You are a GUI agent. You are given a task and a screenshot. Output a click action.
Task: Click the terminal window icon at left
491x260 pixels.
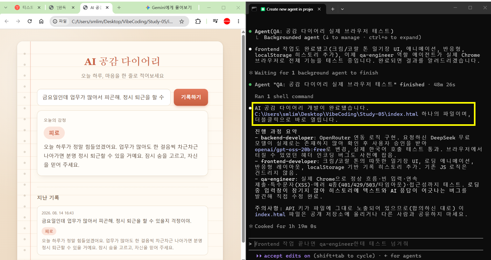(x=254, y=9)
